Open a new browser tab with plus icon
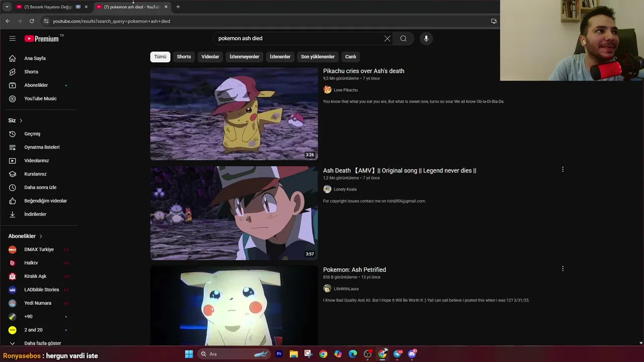 click(x=178, y=7)
